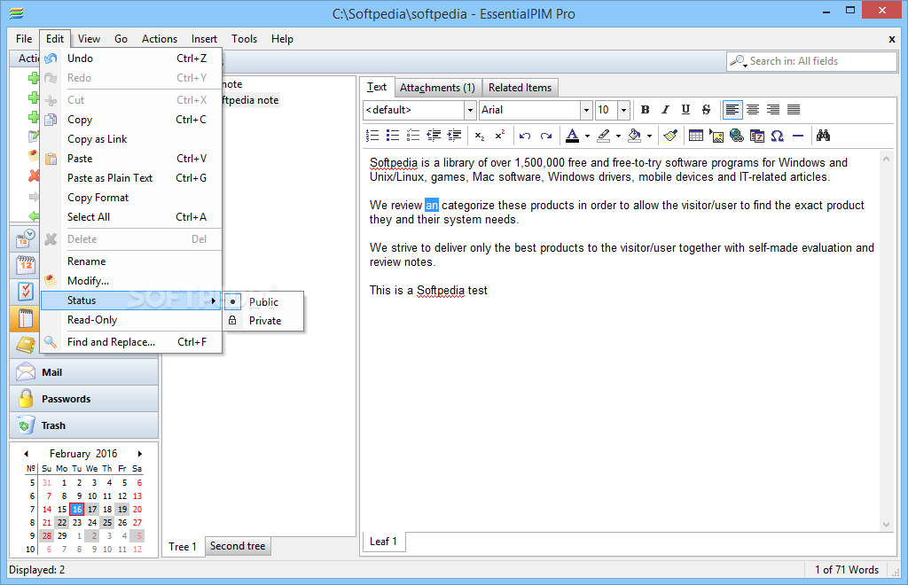Toggle Strikethrough formatting
This screenshot has height=585, width=908.
point(706,109)
